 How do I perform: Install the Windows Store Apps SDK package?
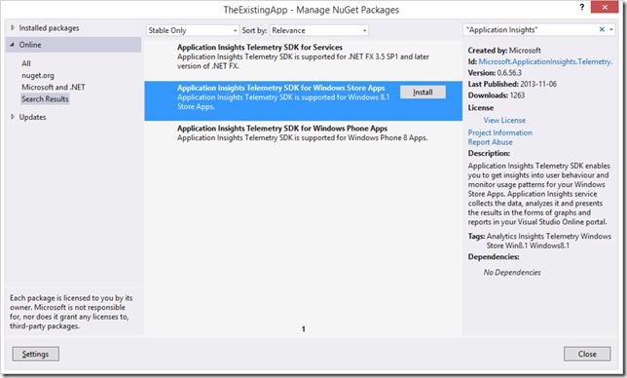click(423, 93)
